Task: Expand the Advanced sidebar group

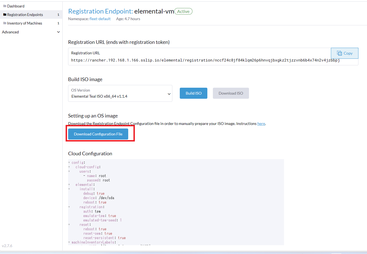Action: pyautogui.click(x=31, y=32)
